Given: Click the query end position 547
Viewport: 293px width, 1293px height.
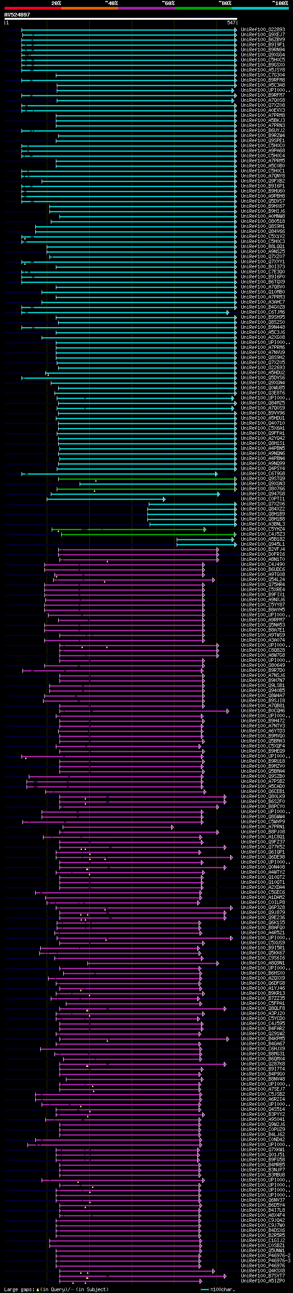Looking at the screenshot, I should pyautogui.click(x=231, y=22).
